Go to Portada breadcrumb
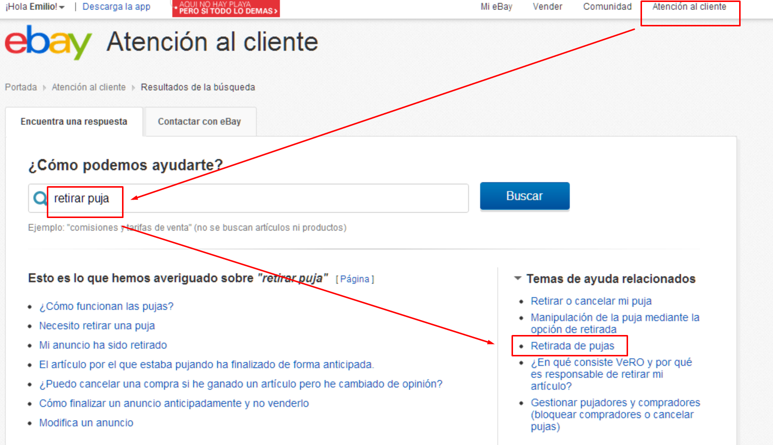 click(x=21, y=87)
